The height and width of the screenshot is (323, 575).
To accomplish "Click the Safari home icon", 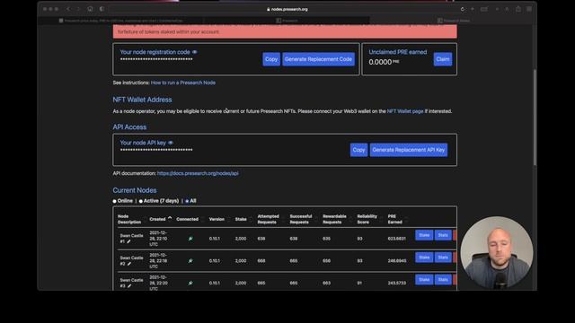I will click(x=90, y=9).
